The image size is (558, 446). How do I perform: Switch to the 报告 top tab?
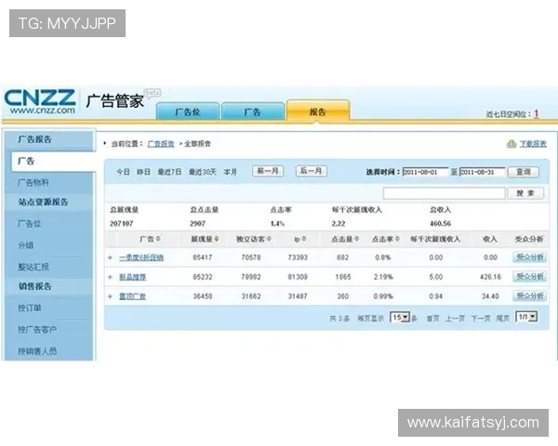tap(318, 111)
